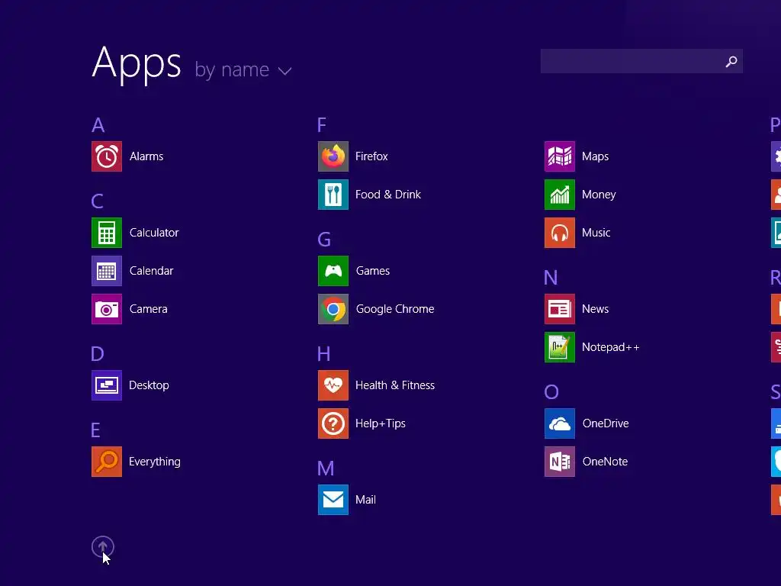781x586 pixels.
Task: Click the 'Desktop' label text
Action: 149,385
